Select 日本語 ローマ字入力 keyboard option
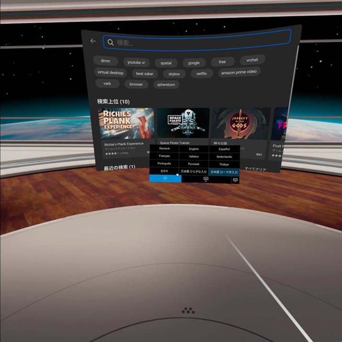The width and height of the screenshot is (342, 342). (224, 172)
